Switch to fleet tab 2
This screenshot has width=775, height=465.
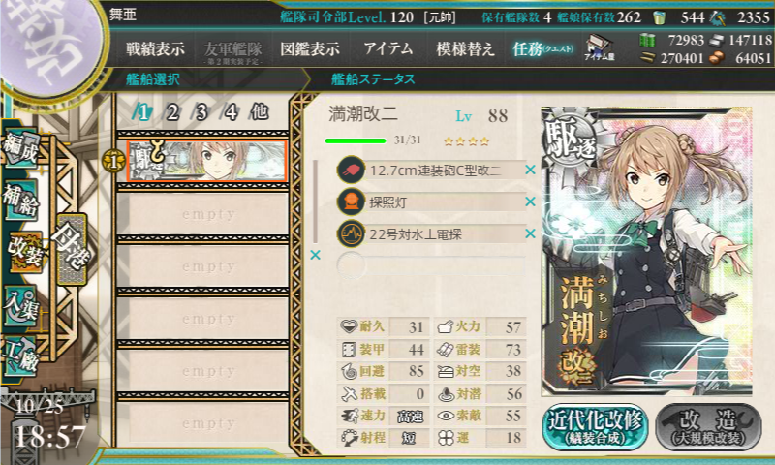coord(172,112)
